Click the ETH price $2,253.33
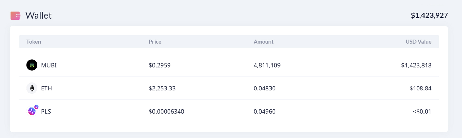The width and height of the screenshot is (462, 138). 162,88
